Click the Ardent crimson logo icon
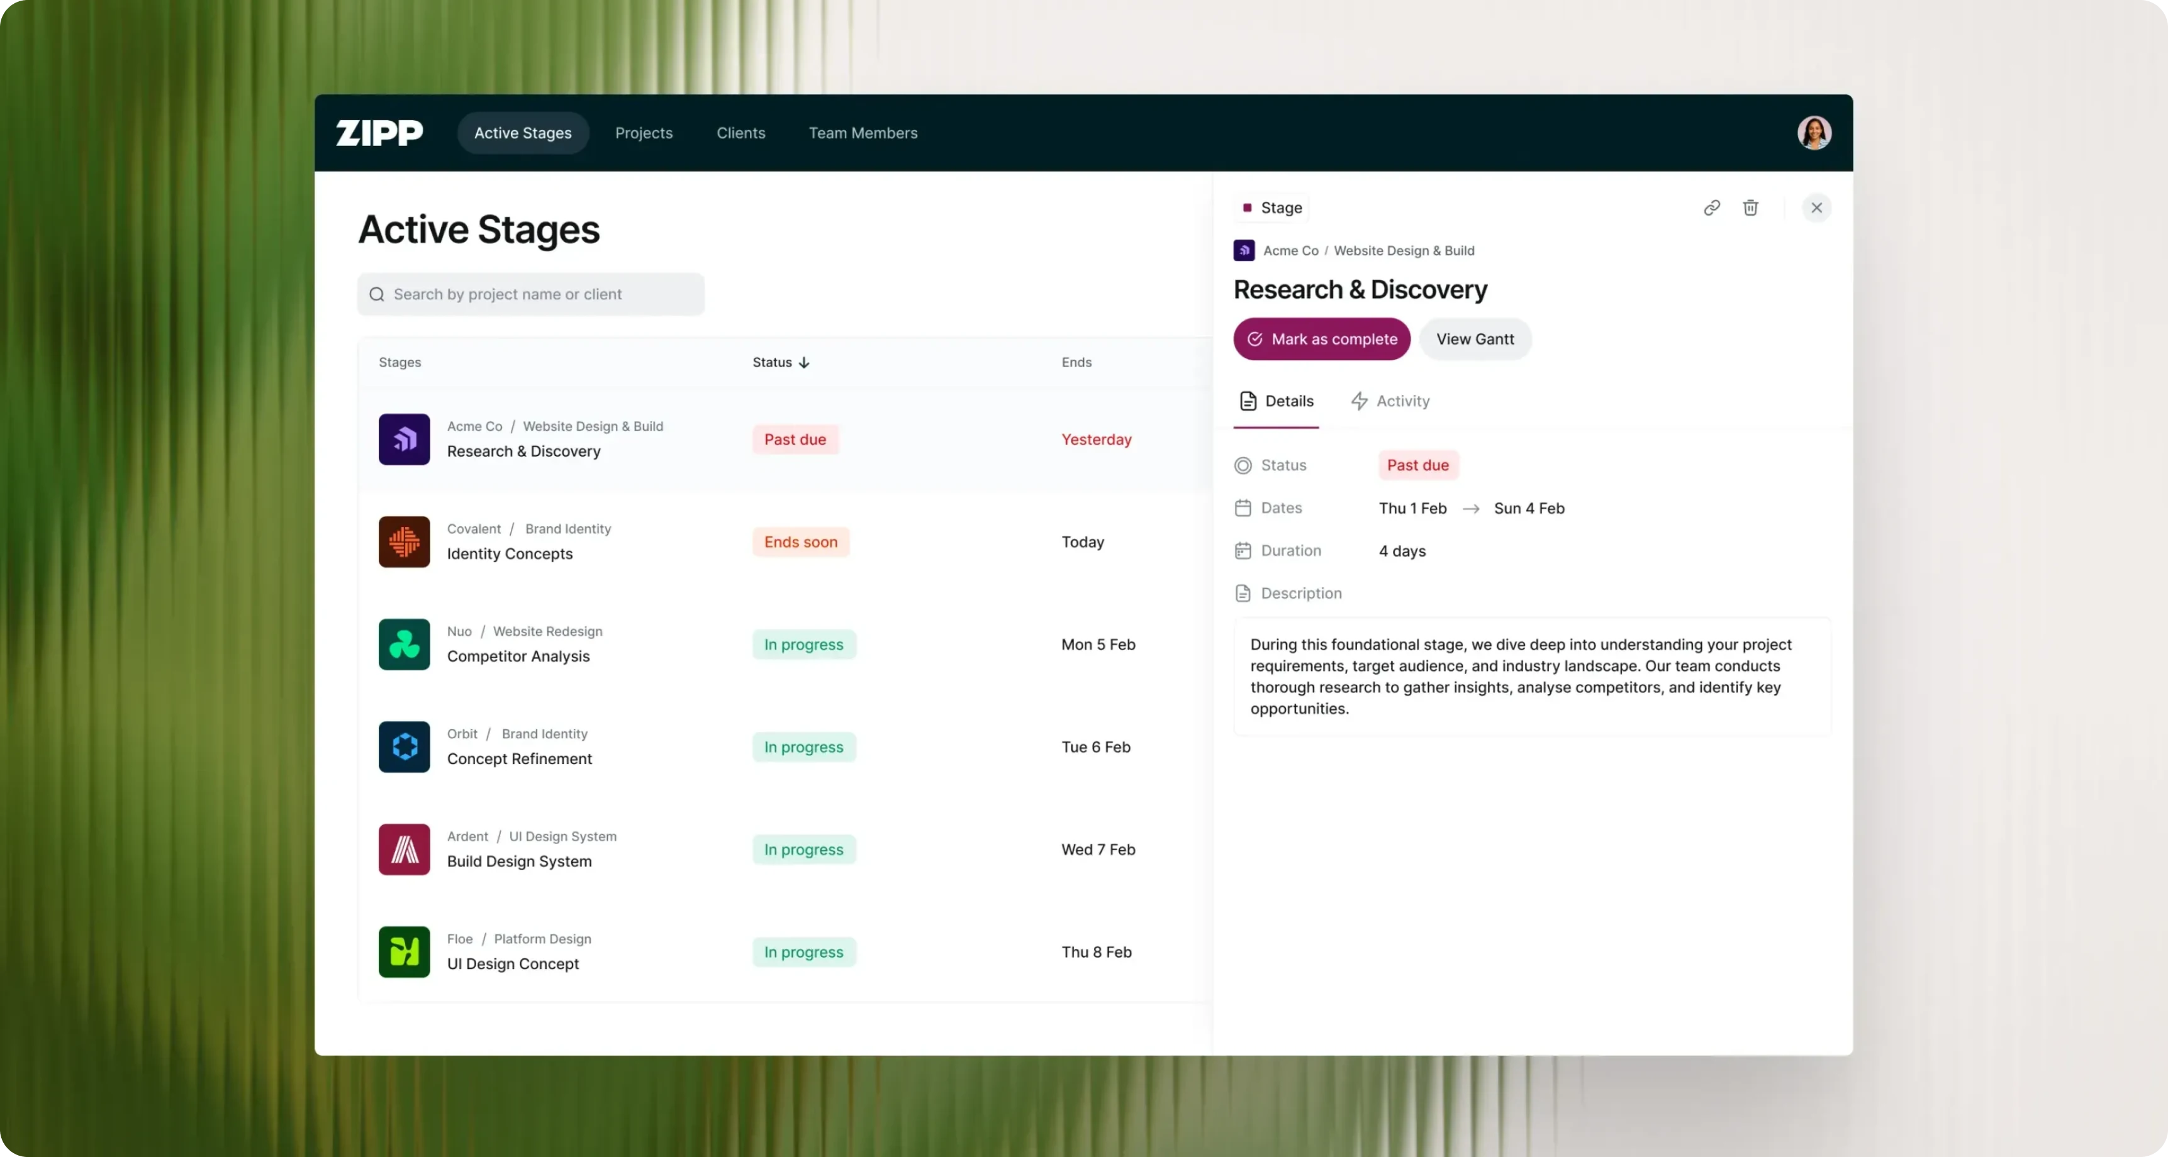The width and height of the screenshot is (2168, 1157). [x=404, y=850]
